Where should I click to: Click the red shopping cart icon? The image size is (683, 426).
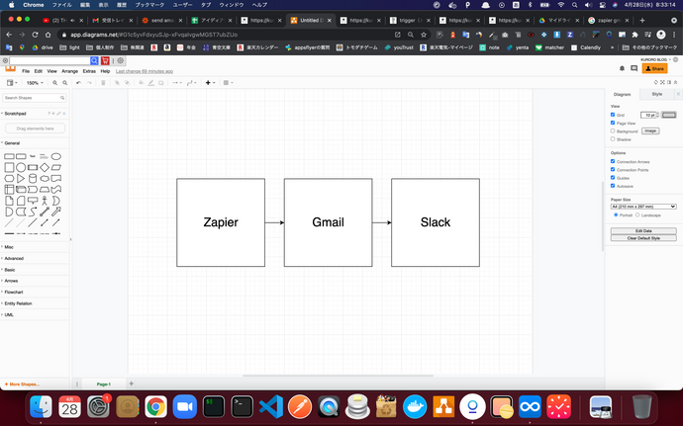[x=105, y=60]
